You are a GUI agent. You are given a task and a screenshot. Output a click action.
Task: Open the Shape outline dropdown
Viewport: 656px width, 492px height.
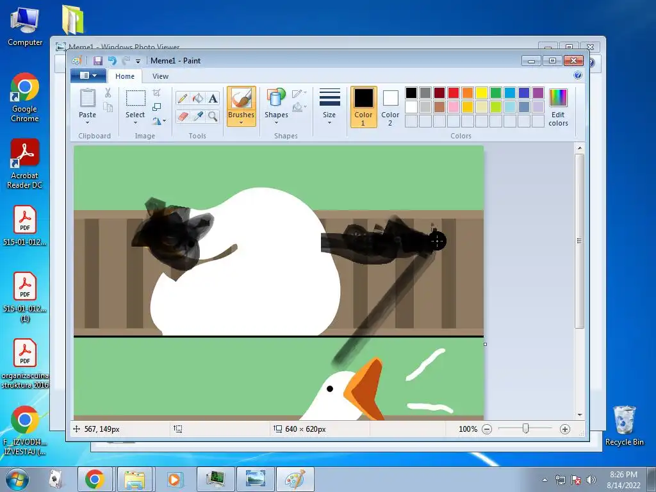click(x=299, y=94)
